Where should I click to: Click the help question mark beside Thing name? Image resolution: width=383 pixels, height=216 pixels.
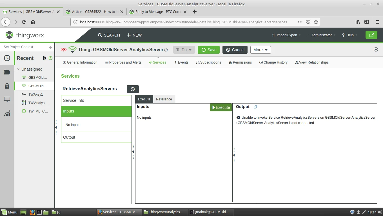(x=166, y=50)
